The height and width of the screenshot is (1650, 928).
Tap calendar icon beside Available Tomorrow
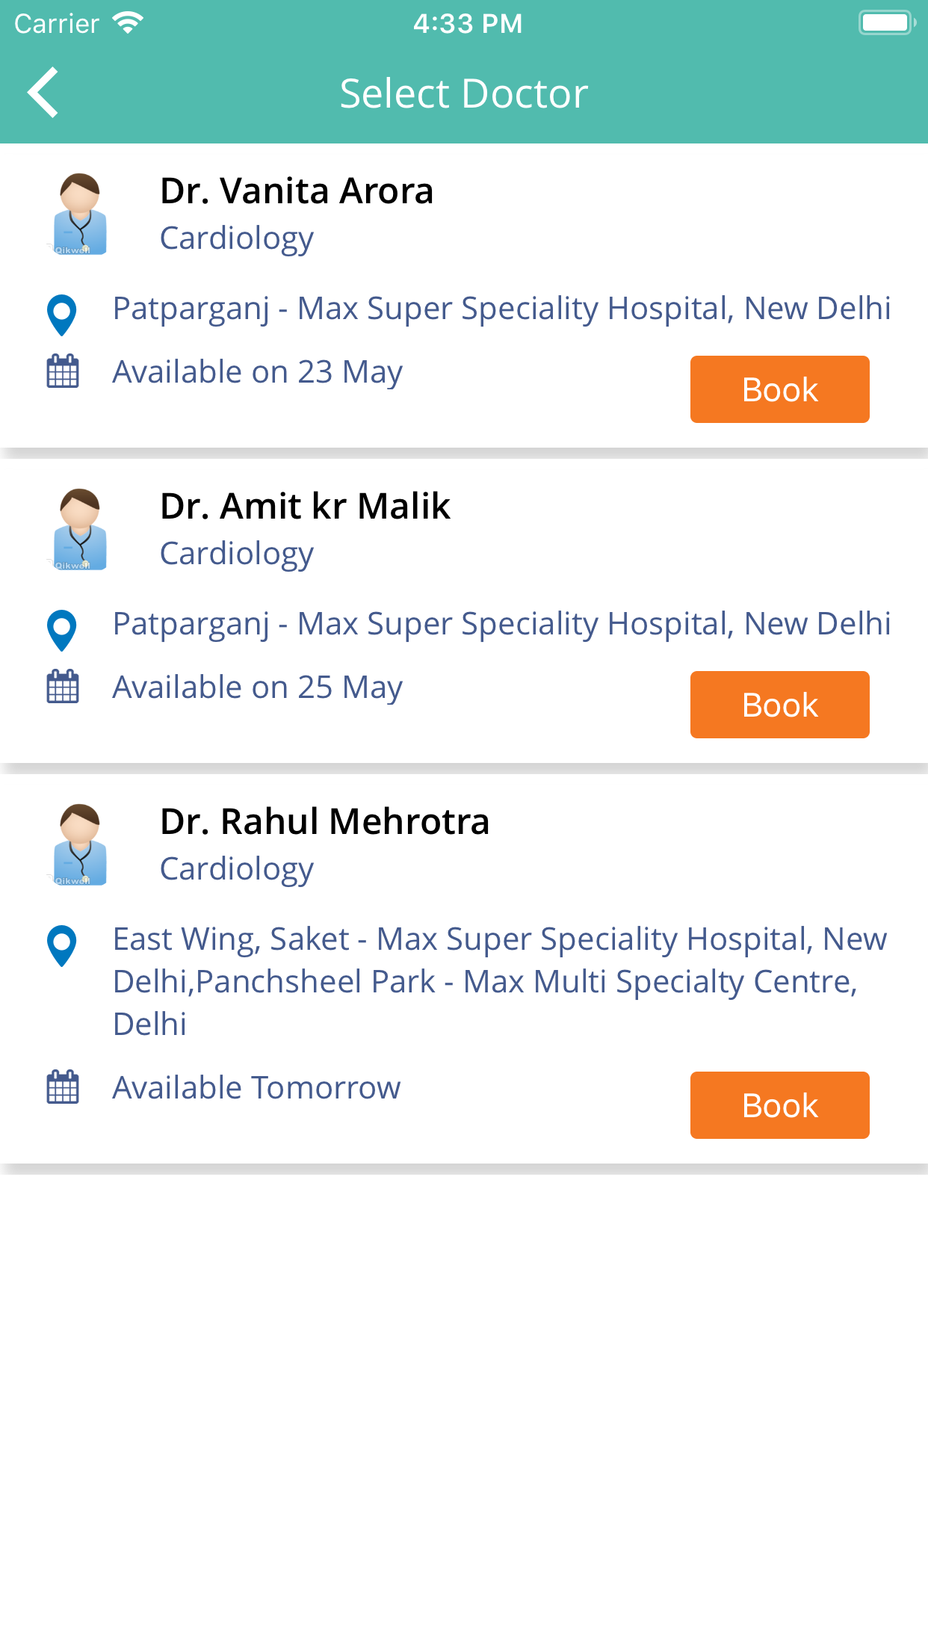click(63, 1087)
